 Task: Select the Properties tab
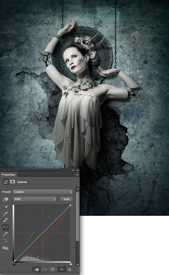8,174
